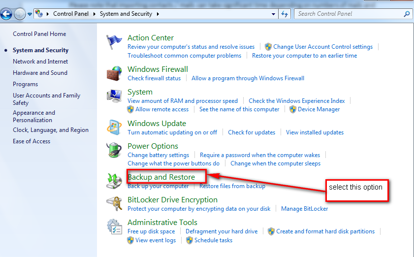Click the Forward navigation arrow button
Screen dimensions: 414x257
[20, 14]
